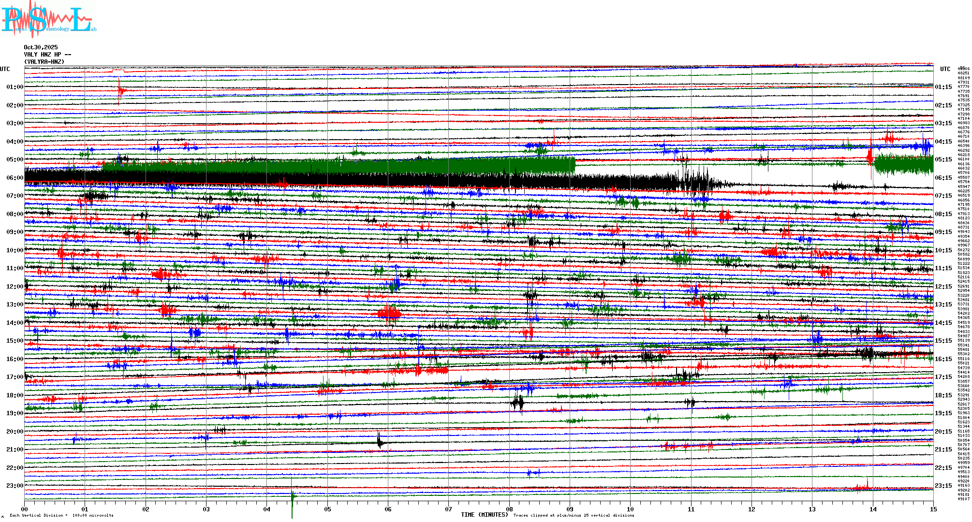Click the Oct30,2025 date label

41,47
